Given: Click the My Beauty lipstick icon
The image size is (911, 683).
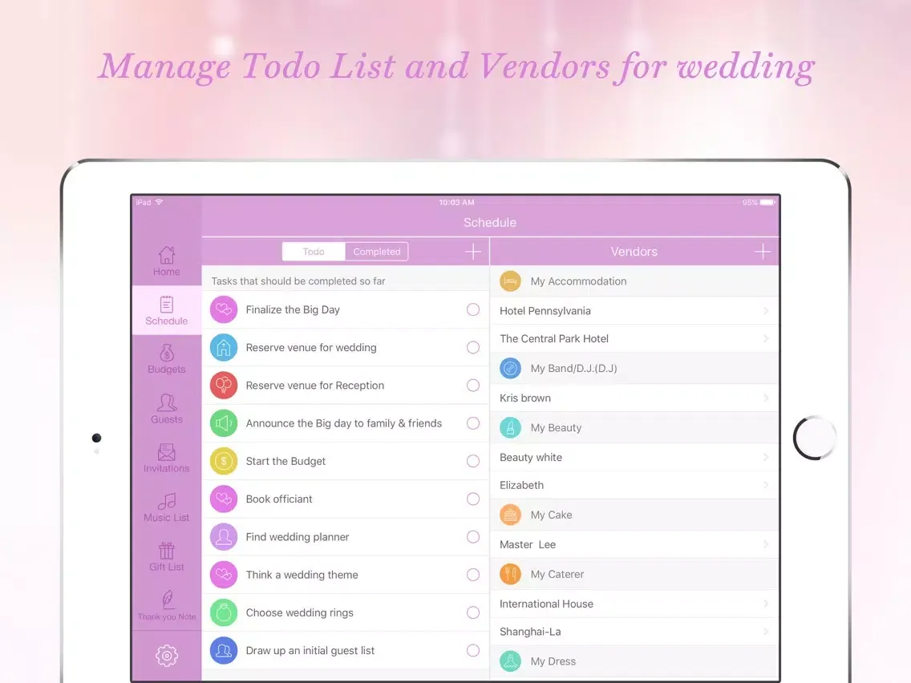Looking at the screenshot, I should pyautogui.click(x=510, y=427).
